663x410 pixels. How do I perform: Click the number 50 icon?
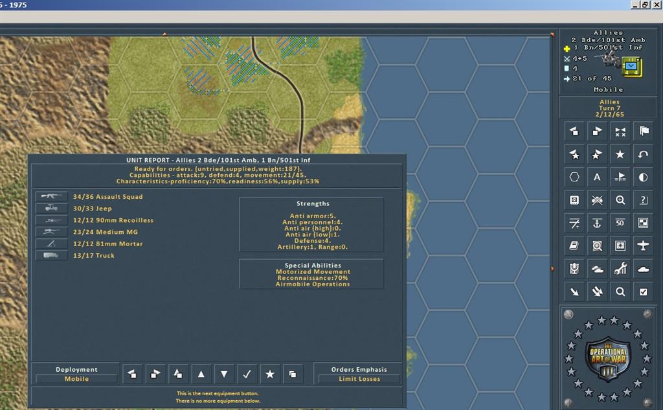(x=620, y=223)
